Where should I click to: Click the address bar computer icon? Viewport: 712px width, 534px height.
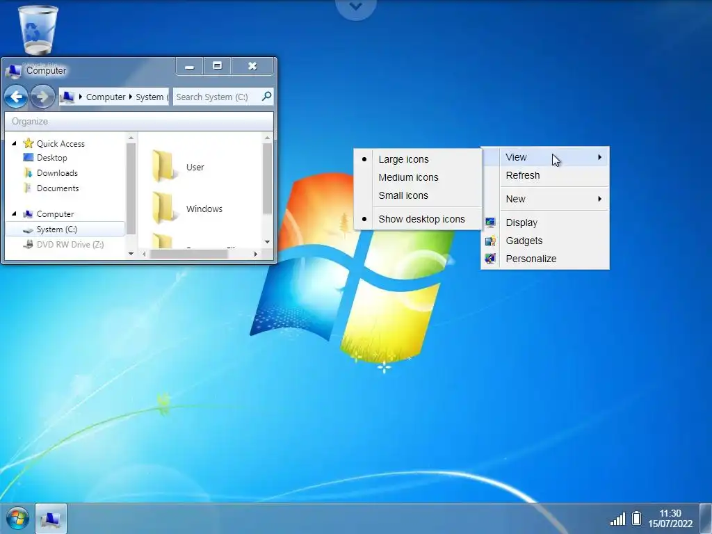[67, 97]
